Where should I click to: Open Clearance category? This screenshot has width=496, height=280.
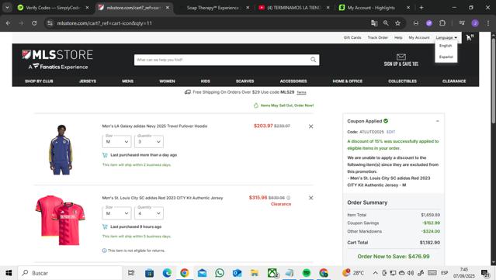[454, 81]
